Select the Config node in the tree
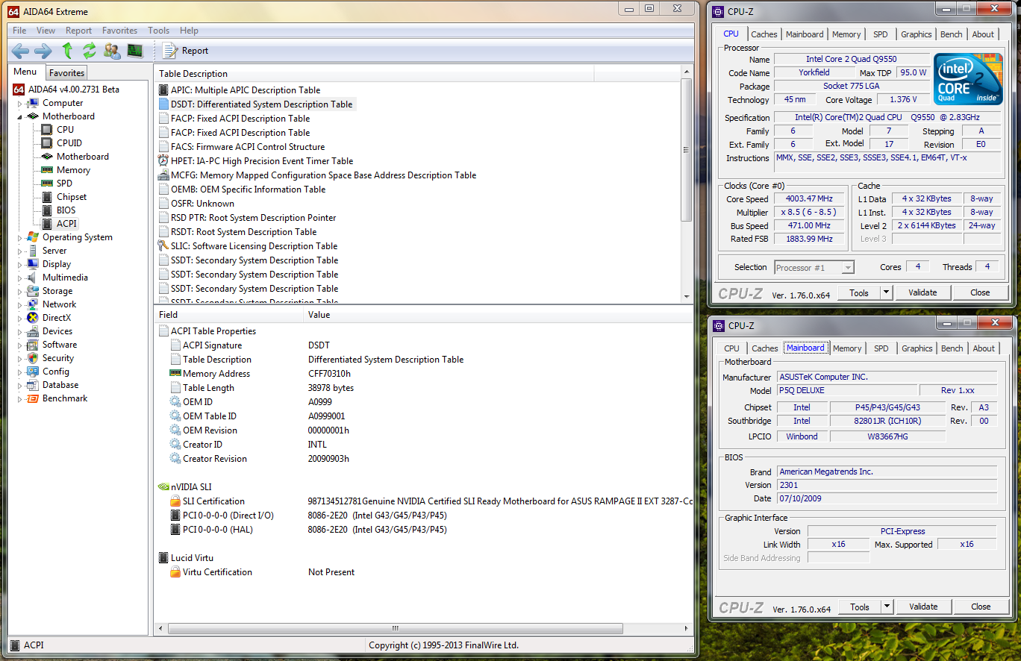The image size is (1021, 661). point(56,372)
